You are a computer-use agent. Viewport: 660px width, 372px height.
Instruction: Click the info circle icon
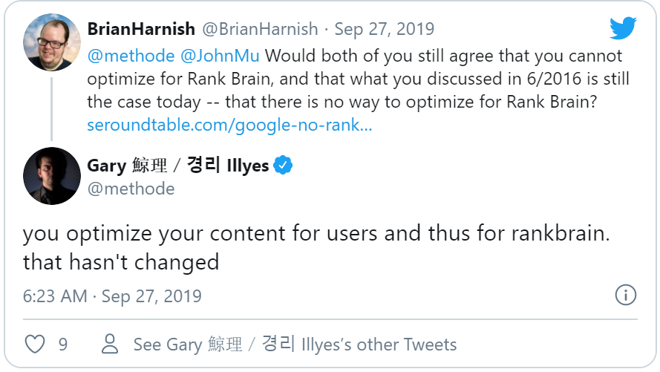click(626, 295)
